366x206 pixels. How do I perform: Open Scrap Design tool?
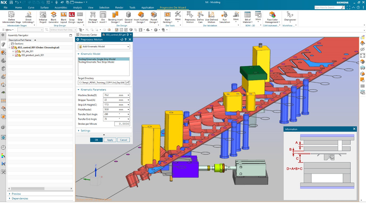click(72, 18)
